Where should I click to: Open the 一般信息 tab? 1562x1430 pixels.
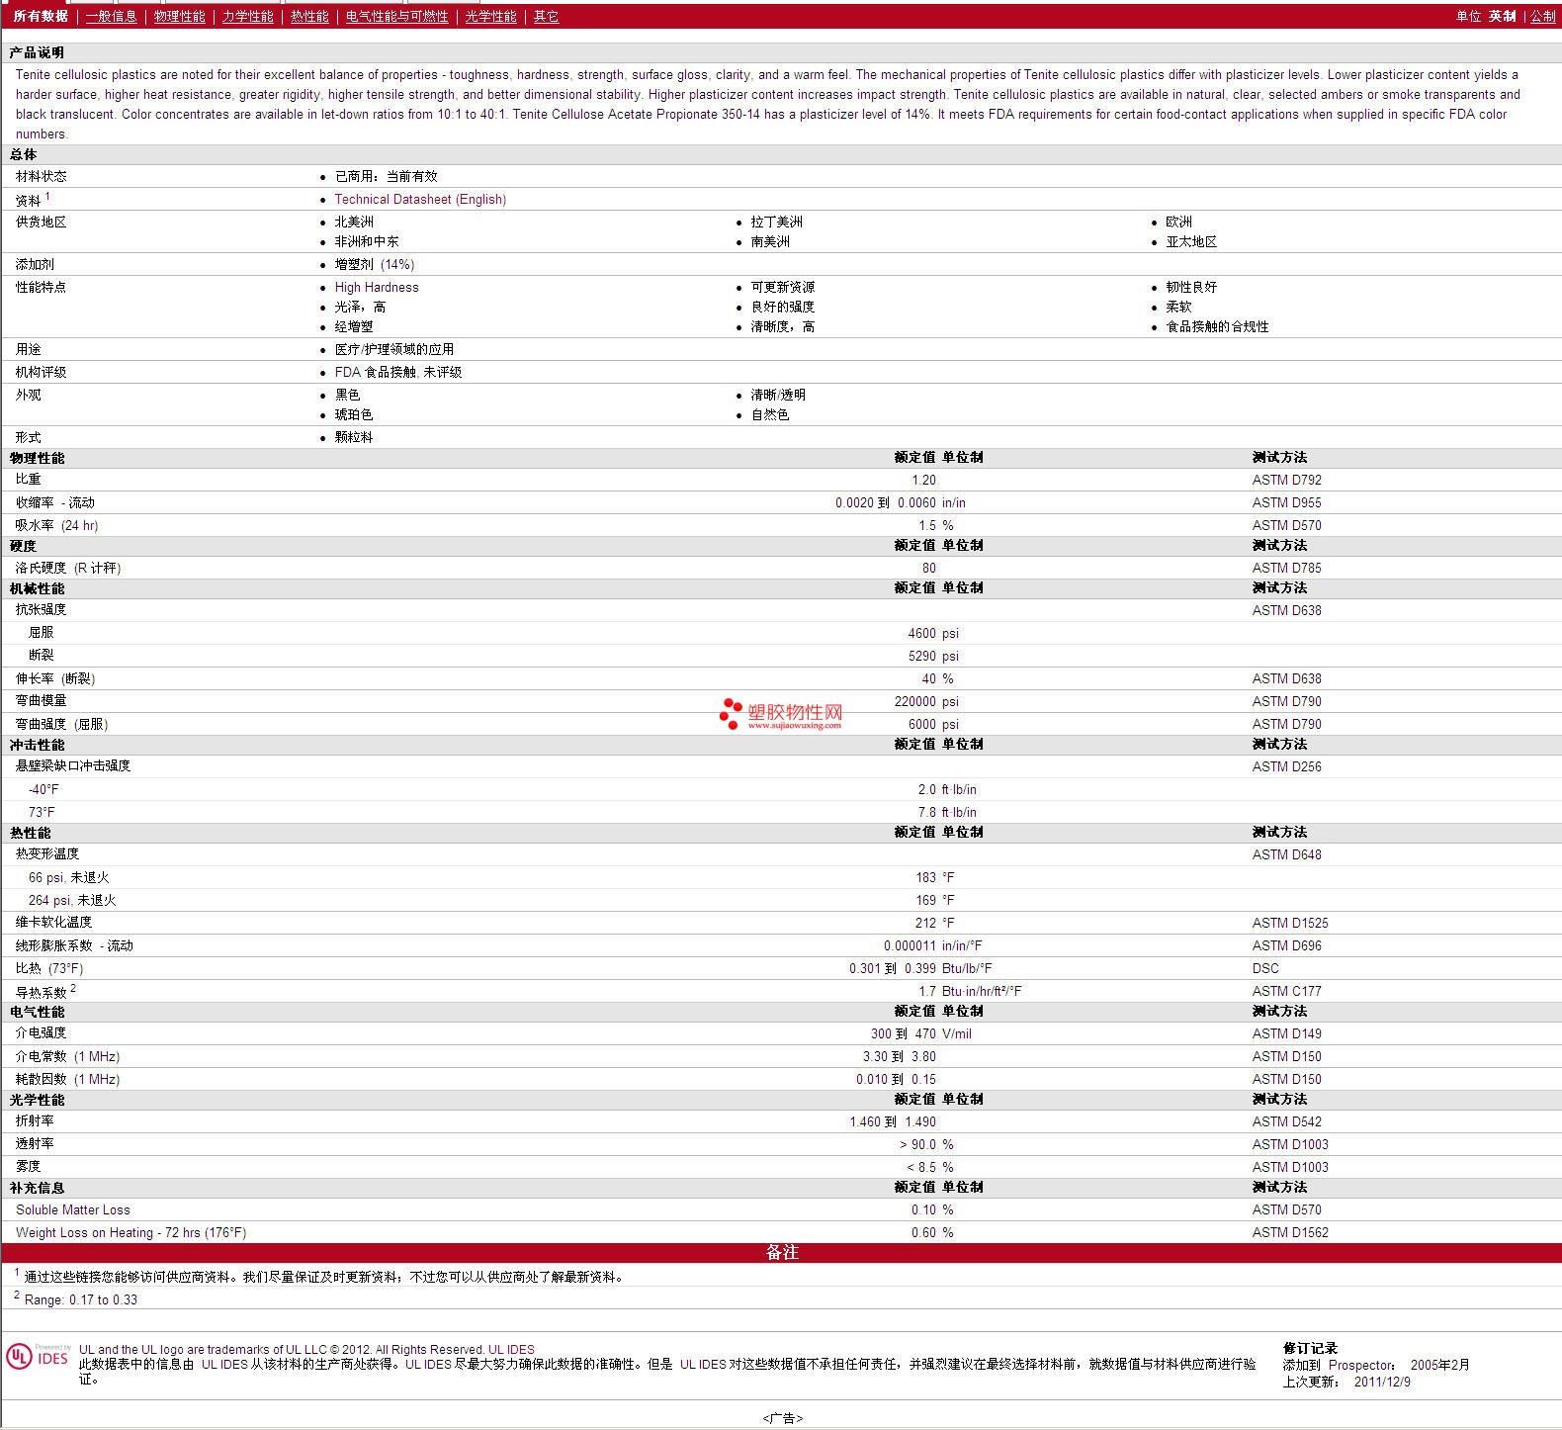(x=111, y=16)
